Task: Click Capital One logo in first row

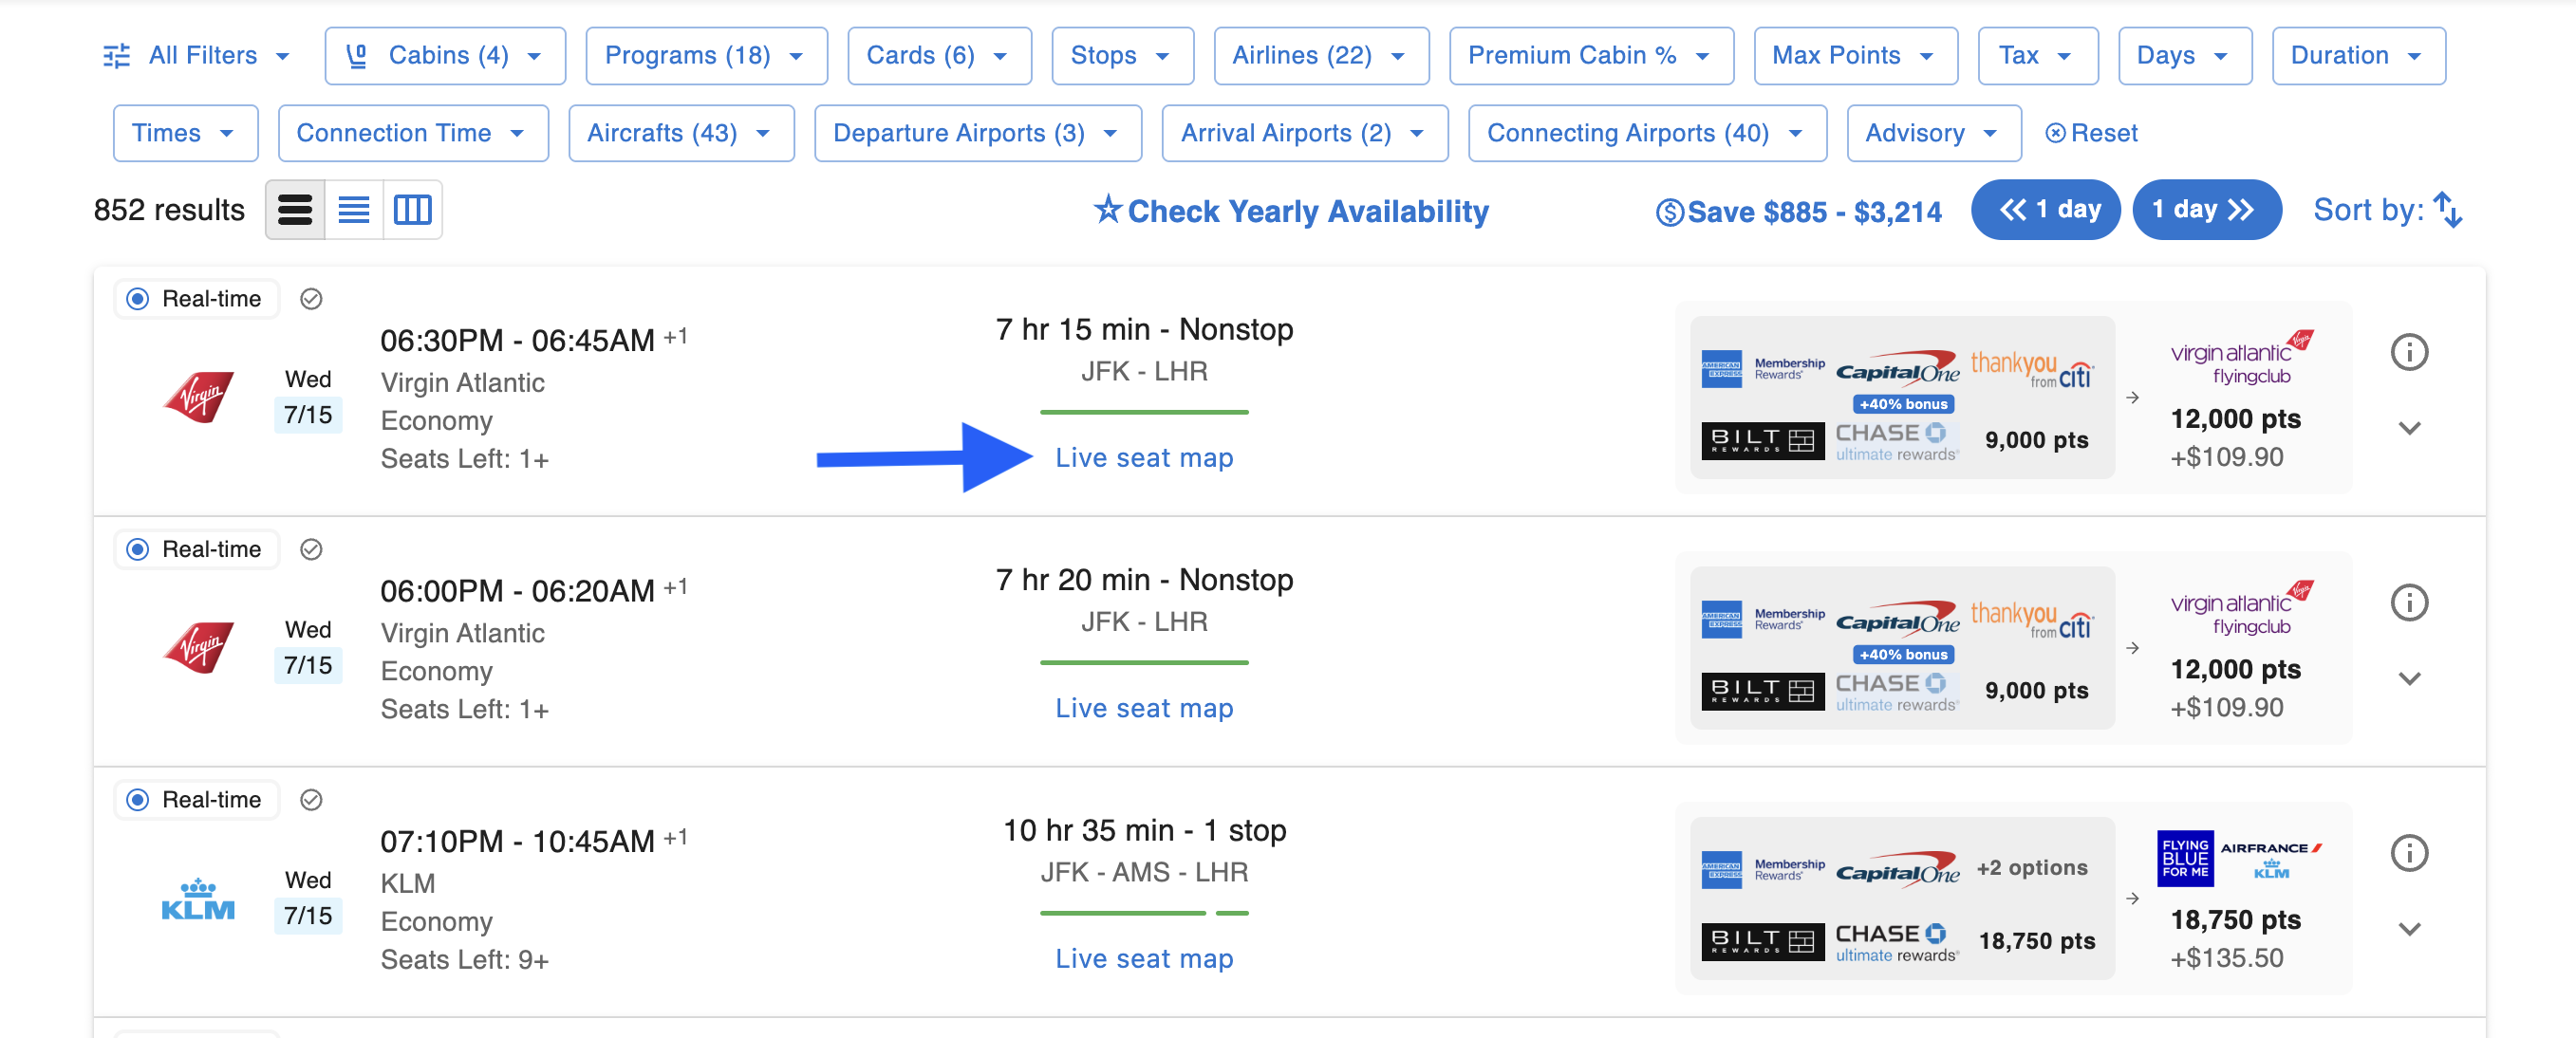Action: (x=1897, y=367)
